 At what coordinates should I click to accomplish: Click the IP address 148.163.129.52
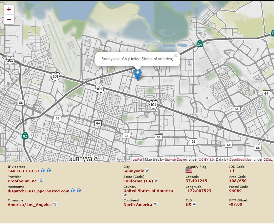click(x=23, y=171)
